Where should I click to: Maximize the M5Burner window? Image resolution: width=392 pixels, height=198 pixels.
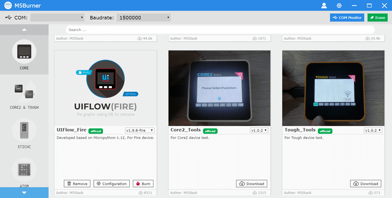[369, 5]
